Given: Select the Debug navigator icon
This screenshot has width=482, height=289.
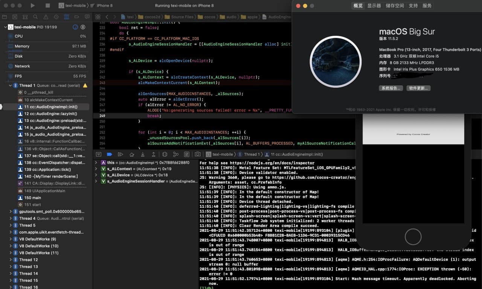Looking at the screenshot, I should click(67, 17).
